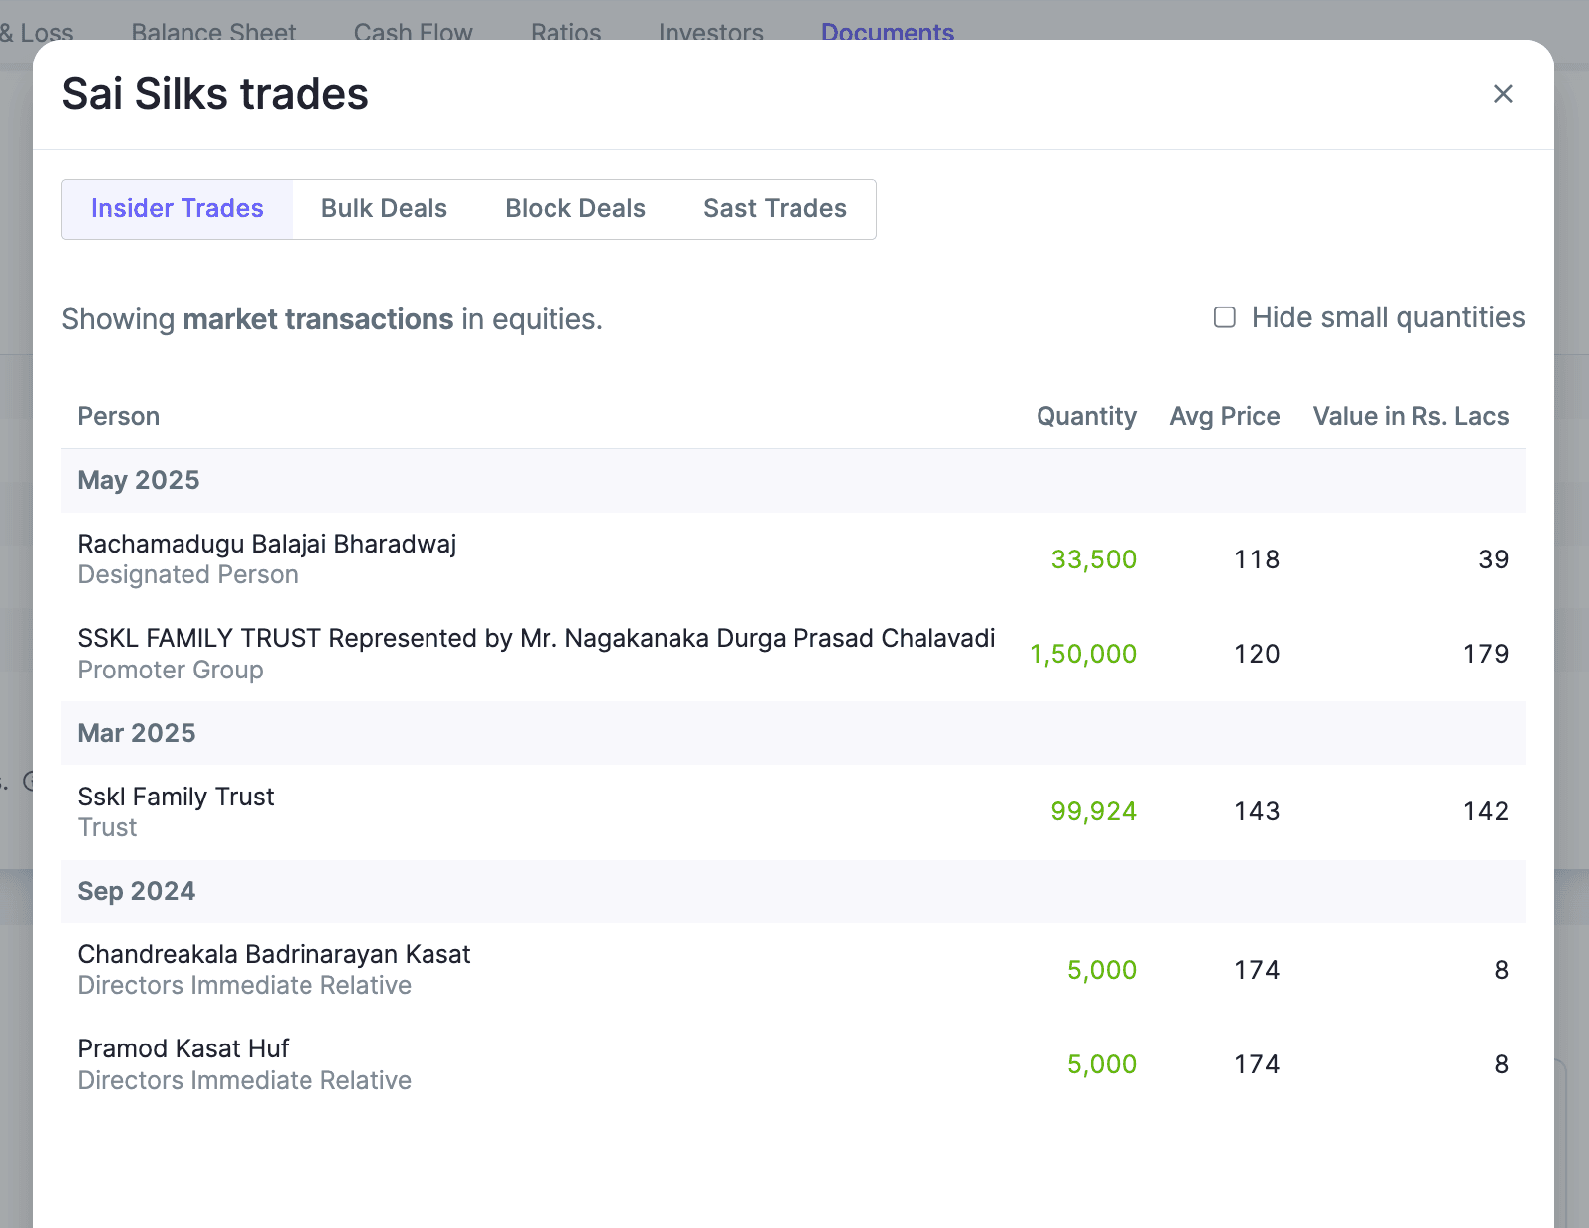Switch to the Insider Trades tab
Screen dimensions: 1589x1228
point(178,209)
